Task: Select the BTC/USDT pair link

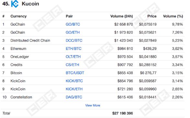Action: click(75, 73)
